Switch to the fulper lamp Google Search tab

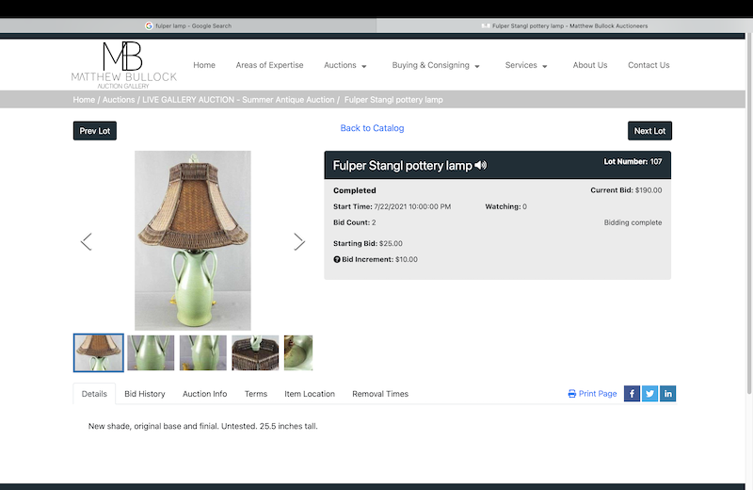coord(188,25)
